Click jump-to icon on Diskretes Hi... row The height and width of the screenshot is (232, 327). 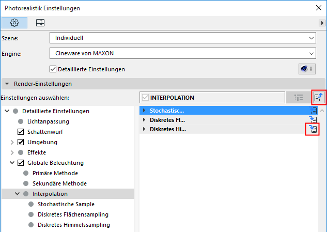click(x=313, y=129)
